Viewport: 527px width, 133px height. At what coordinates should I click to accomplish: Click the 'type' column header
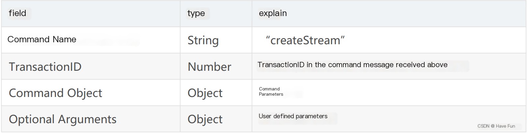216,13
